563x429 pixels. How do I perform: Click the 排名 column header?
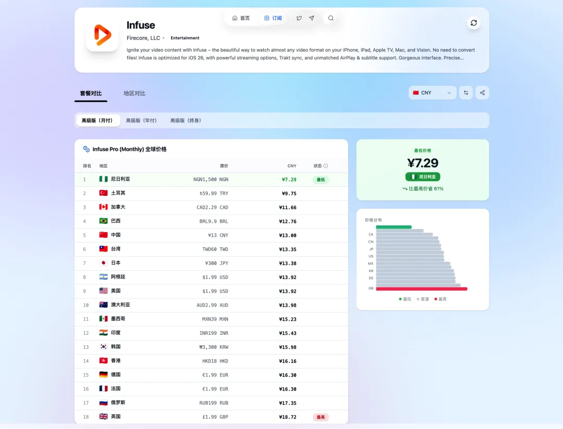(87, 166)
